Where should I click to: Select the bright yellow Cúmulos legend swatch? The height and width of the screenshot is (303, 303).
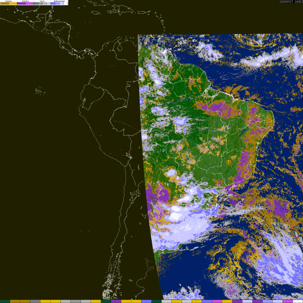coord(13,3)
